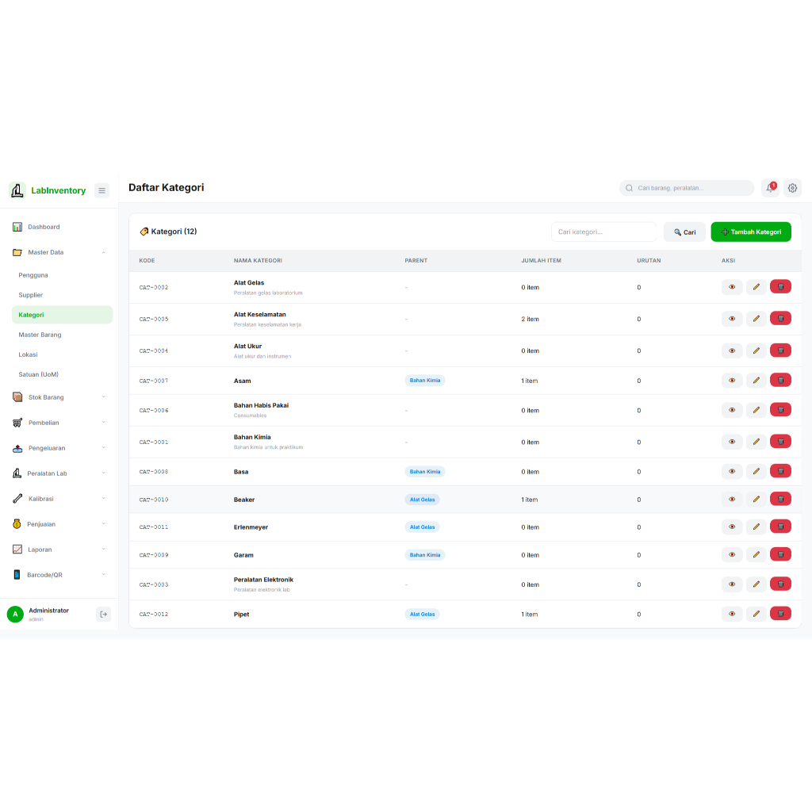View details of Basa category
812x812 pixels.
tap(732, 471)
